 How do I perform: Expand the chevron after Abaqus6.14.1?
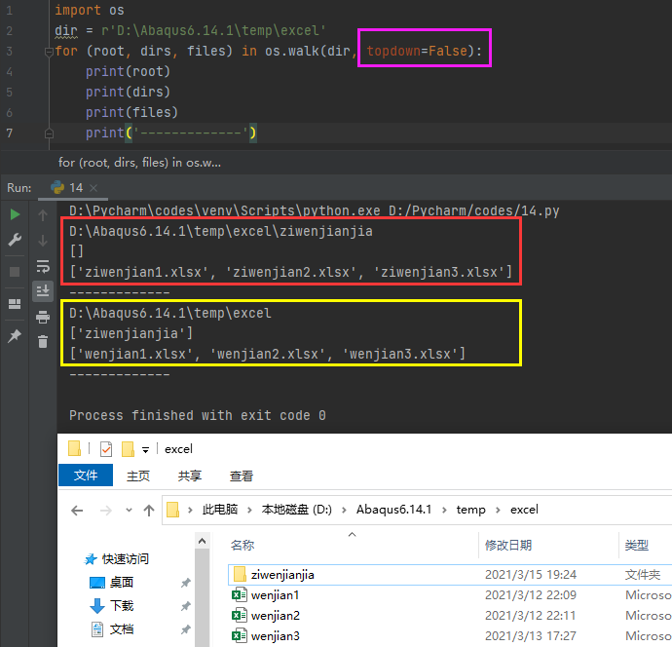coord(444,510)
